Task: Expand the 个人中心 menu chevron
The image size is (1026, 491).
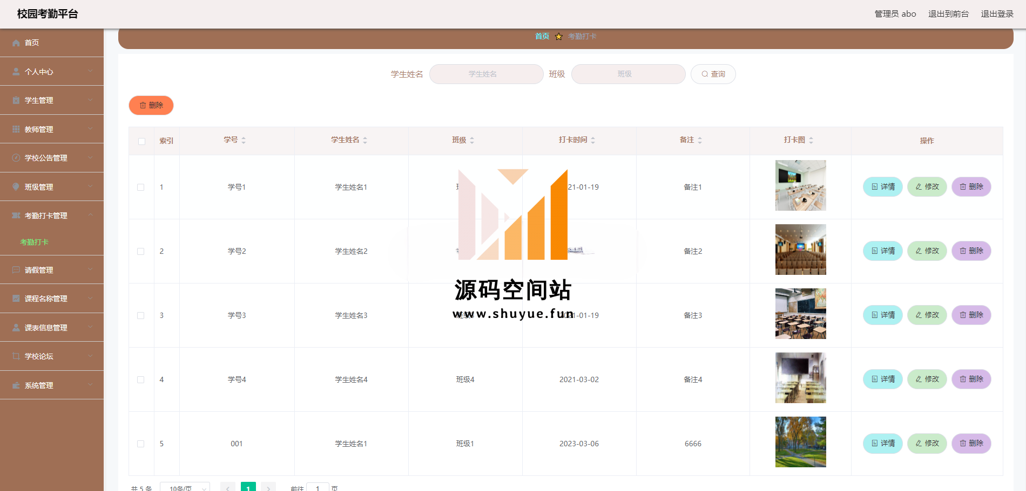Action: (x=90, y=71)
